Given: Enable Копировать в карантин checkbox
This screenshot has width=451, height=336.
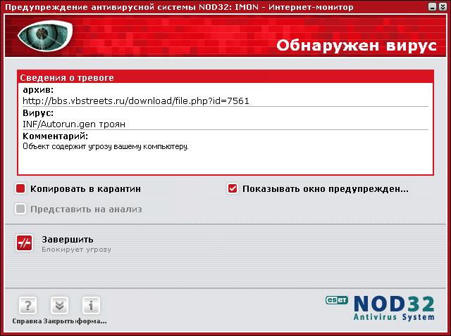Looking at the screenshot, I should (x=20, y=189).
